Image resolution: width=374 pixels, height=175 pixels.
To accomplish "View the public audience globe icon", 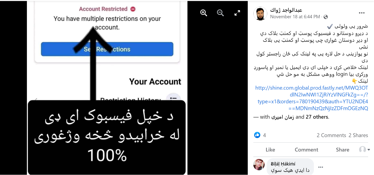I will tap(326, 17).
